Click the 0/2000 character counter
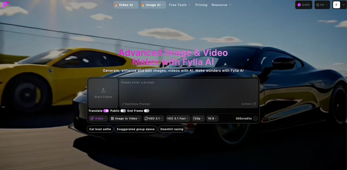Viewport: 347px width, 170px height. point(247,104)
